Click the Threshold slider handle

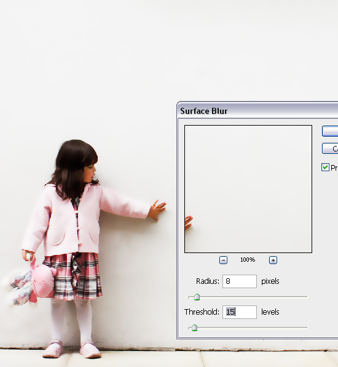click(x=194, y=328)
